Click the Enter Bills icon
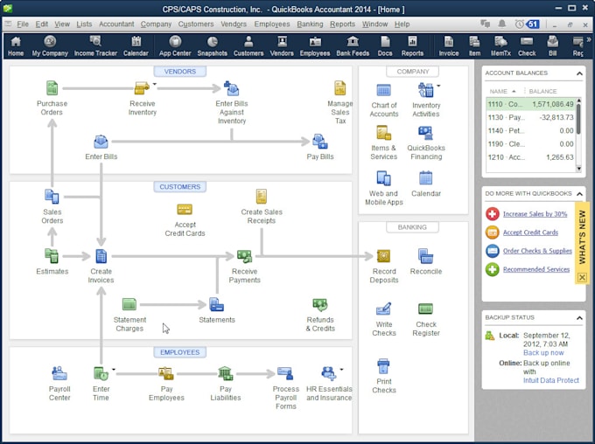 [x=101, y=142]
